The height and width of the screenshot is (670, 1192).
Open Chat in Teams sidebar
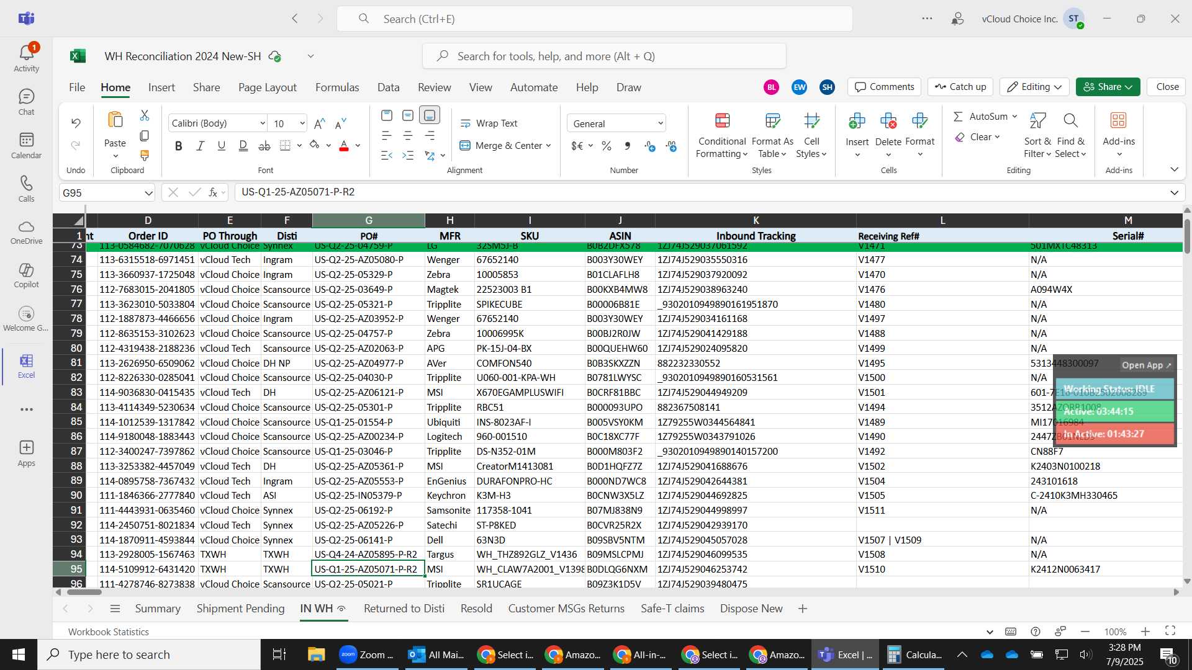26,102
